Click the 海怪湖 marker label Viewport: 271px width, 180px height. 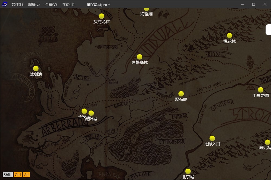pyautogui.click(x=146, y=14)
